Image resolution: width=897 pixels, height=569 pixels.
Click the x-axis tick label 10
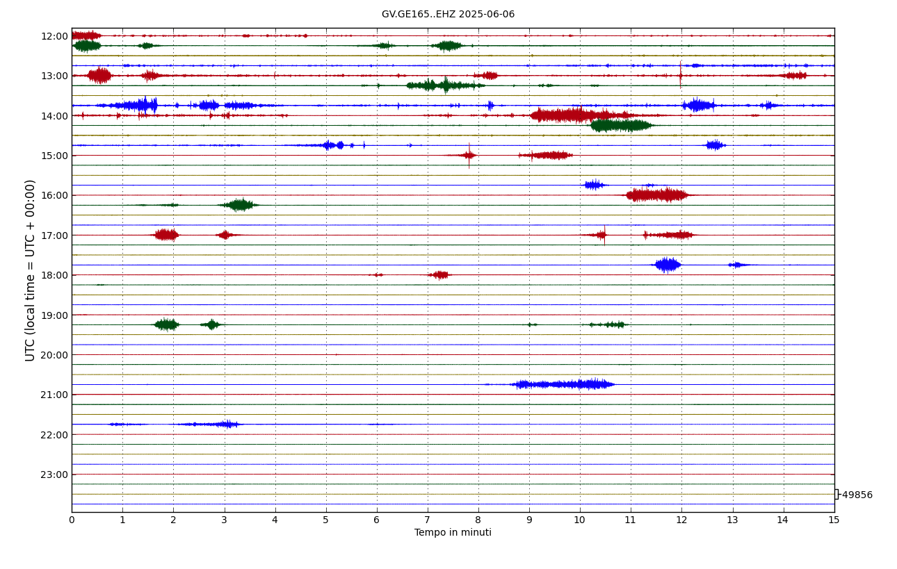[580, 520]
